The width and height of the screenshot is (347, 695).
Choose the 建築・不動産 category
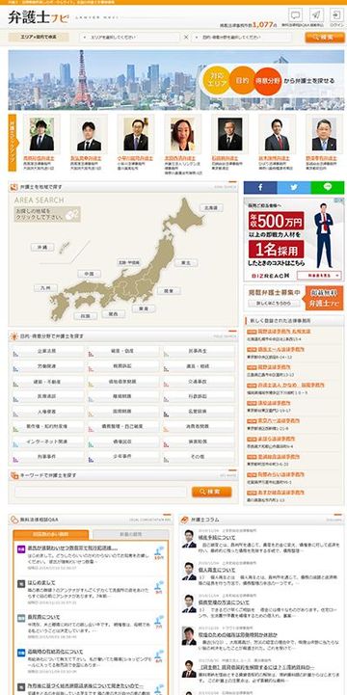point(47,381)
